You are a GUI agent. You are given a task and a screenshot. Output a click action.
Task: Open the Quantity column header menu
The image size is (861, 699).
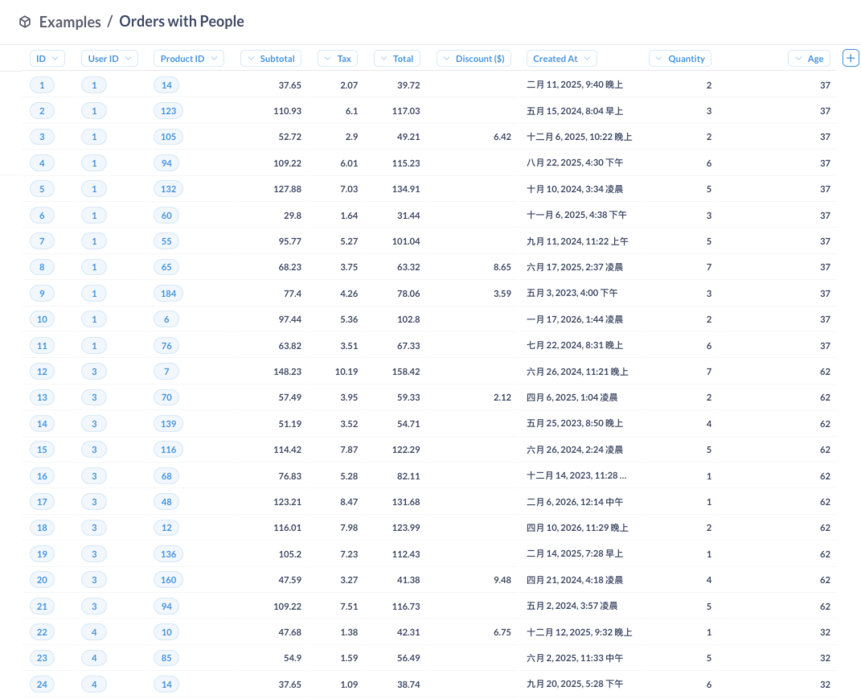680,58
